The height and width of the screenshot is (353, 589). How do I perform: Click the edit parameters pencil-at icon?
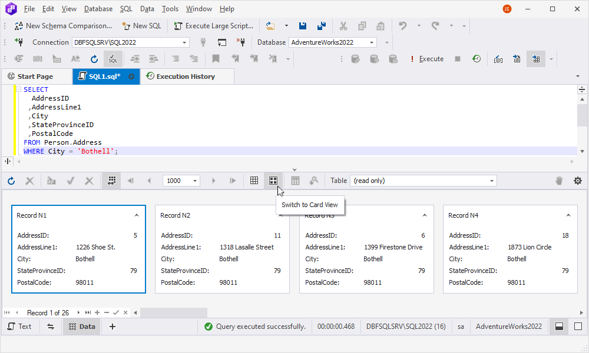[x=498, y=59]
